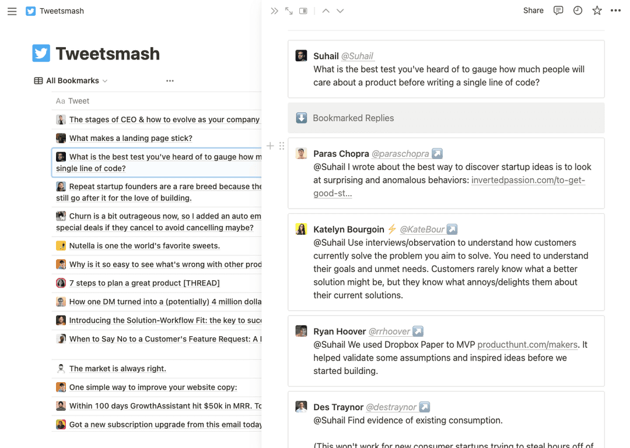Open the Tweet property column header menu
630x448 pixels.
click(74, 100)
